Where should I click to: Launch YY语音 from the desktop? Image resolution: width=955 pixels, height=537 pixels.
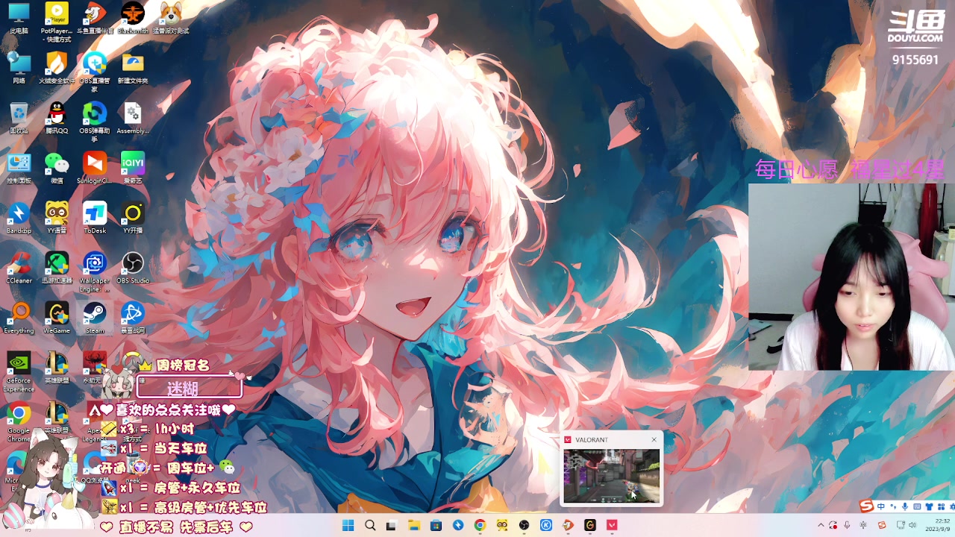57,218
